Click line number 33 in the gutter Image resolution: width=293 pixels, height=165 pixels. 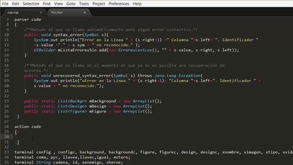point(6,152)
